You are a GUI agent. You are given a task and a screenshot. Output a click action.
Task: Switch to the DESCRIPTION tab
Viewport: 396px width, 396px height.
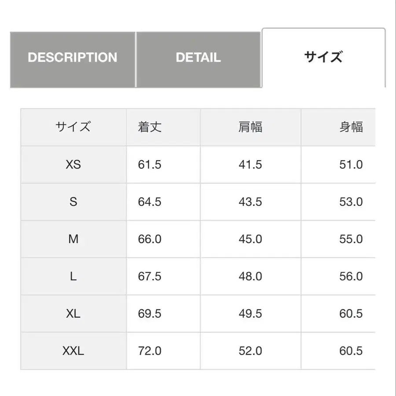tap(73, 58)
